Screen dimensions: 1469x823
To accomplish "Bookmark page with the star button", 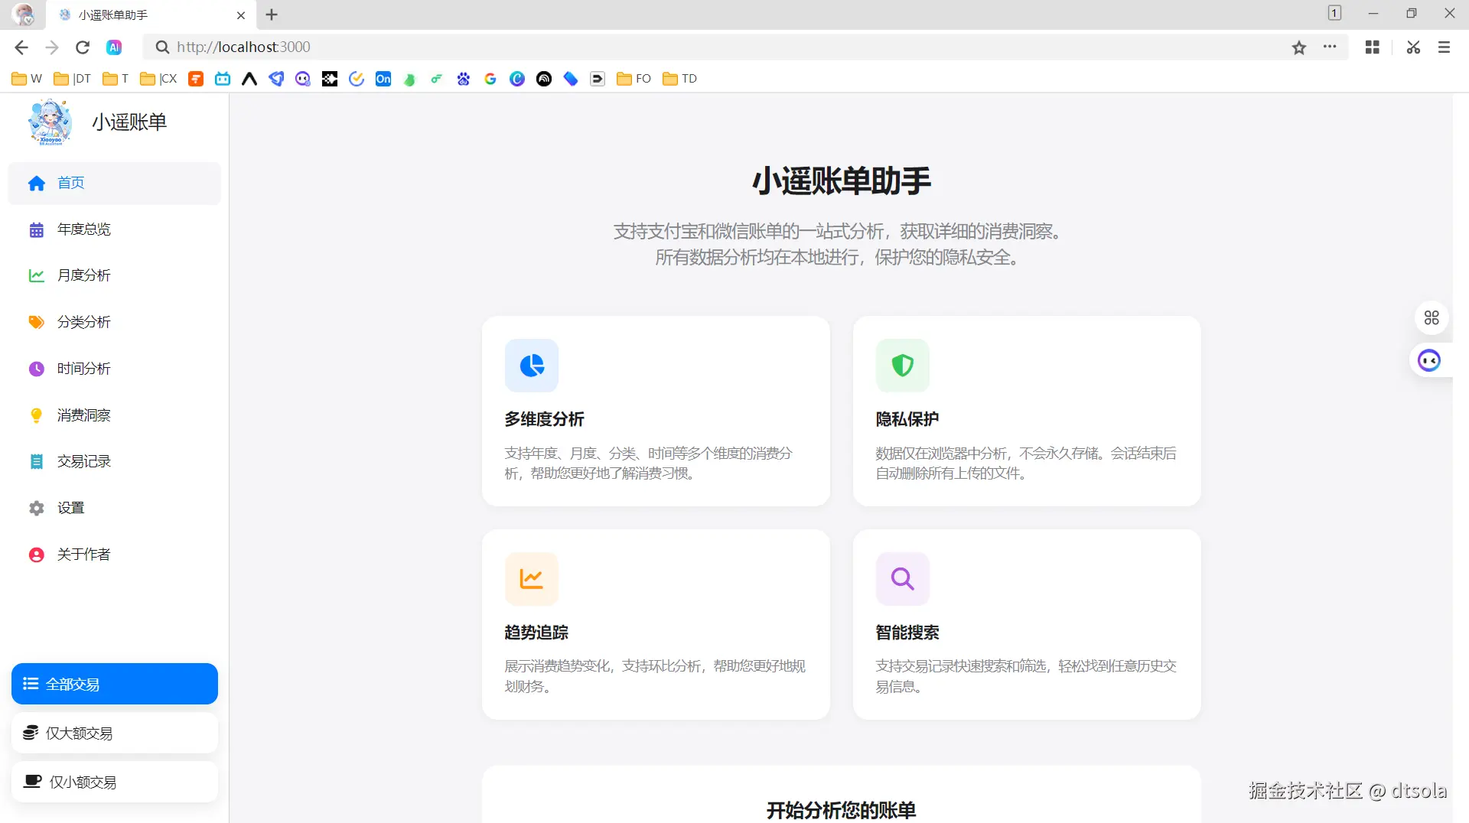I will click(x=1299, y=47).
